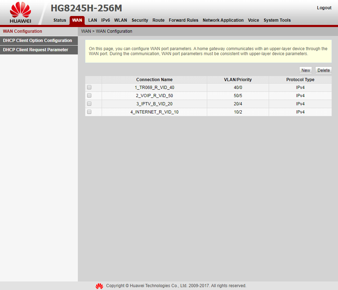Check the row for 3_IPTV_B_VID_20
The height and width of the screenshot is (290, 338).
(x=89, y=104)
